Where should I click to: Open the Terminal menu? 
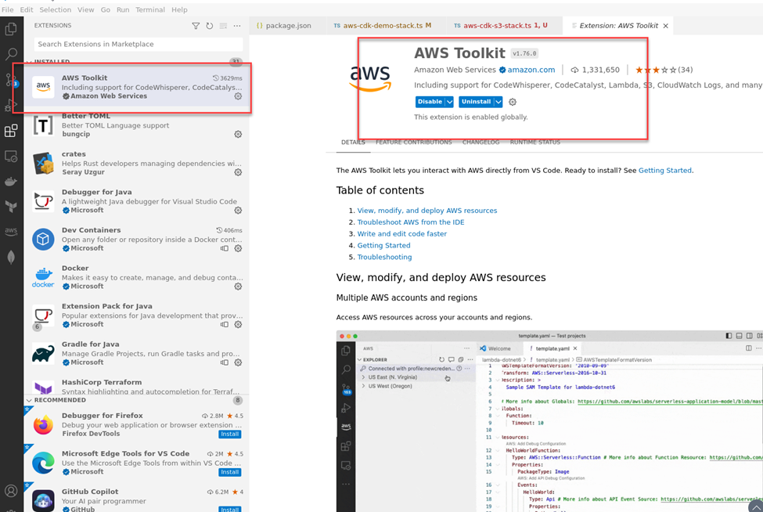[150, 9]
